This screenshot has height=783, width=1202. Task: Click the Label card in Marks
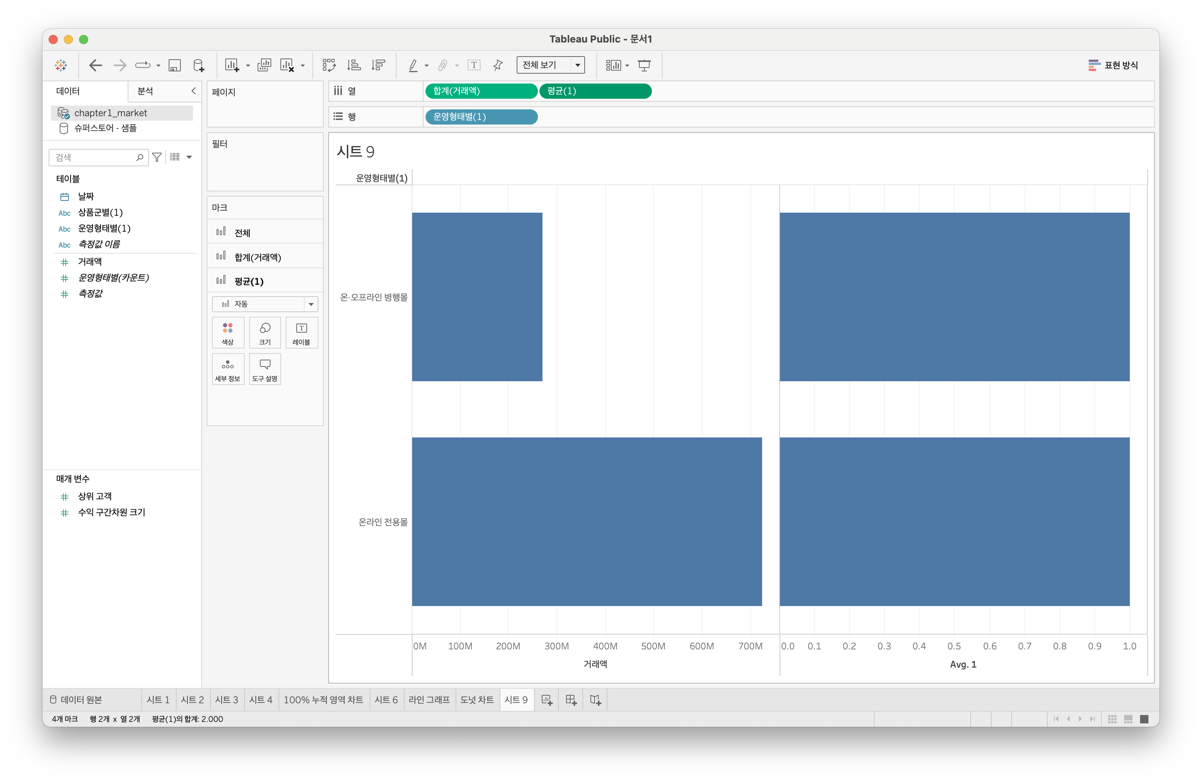click(301, 333)
